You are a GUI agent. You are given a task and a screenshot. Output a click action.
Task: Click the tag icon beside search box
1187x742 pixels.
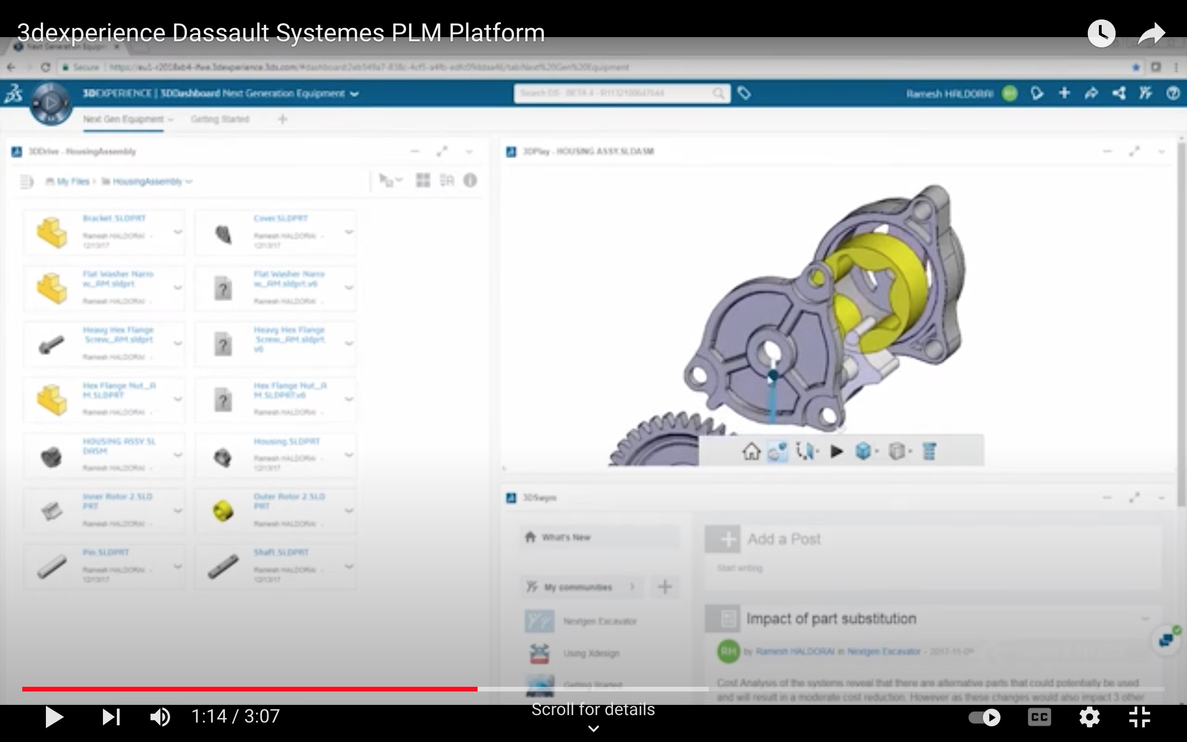744,93
